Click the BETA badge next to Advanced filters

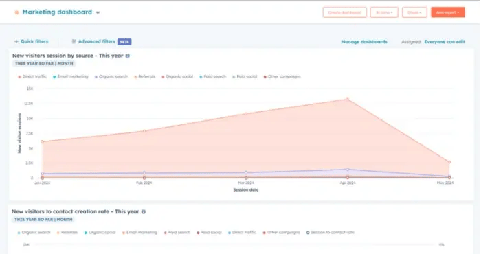(x=124, y=42)
